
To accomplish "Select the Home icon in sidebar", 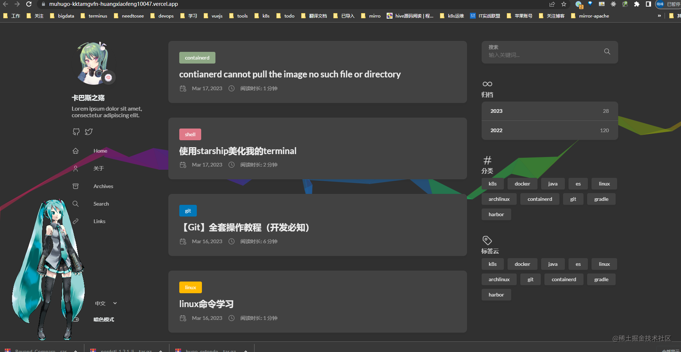I will [76, 150].
